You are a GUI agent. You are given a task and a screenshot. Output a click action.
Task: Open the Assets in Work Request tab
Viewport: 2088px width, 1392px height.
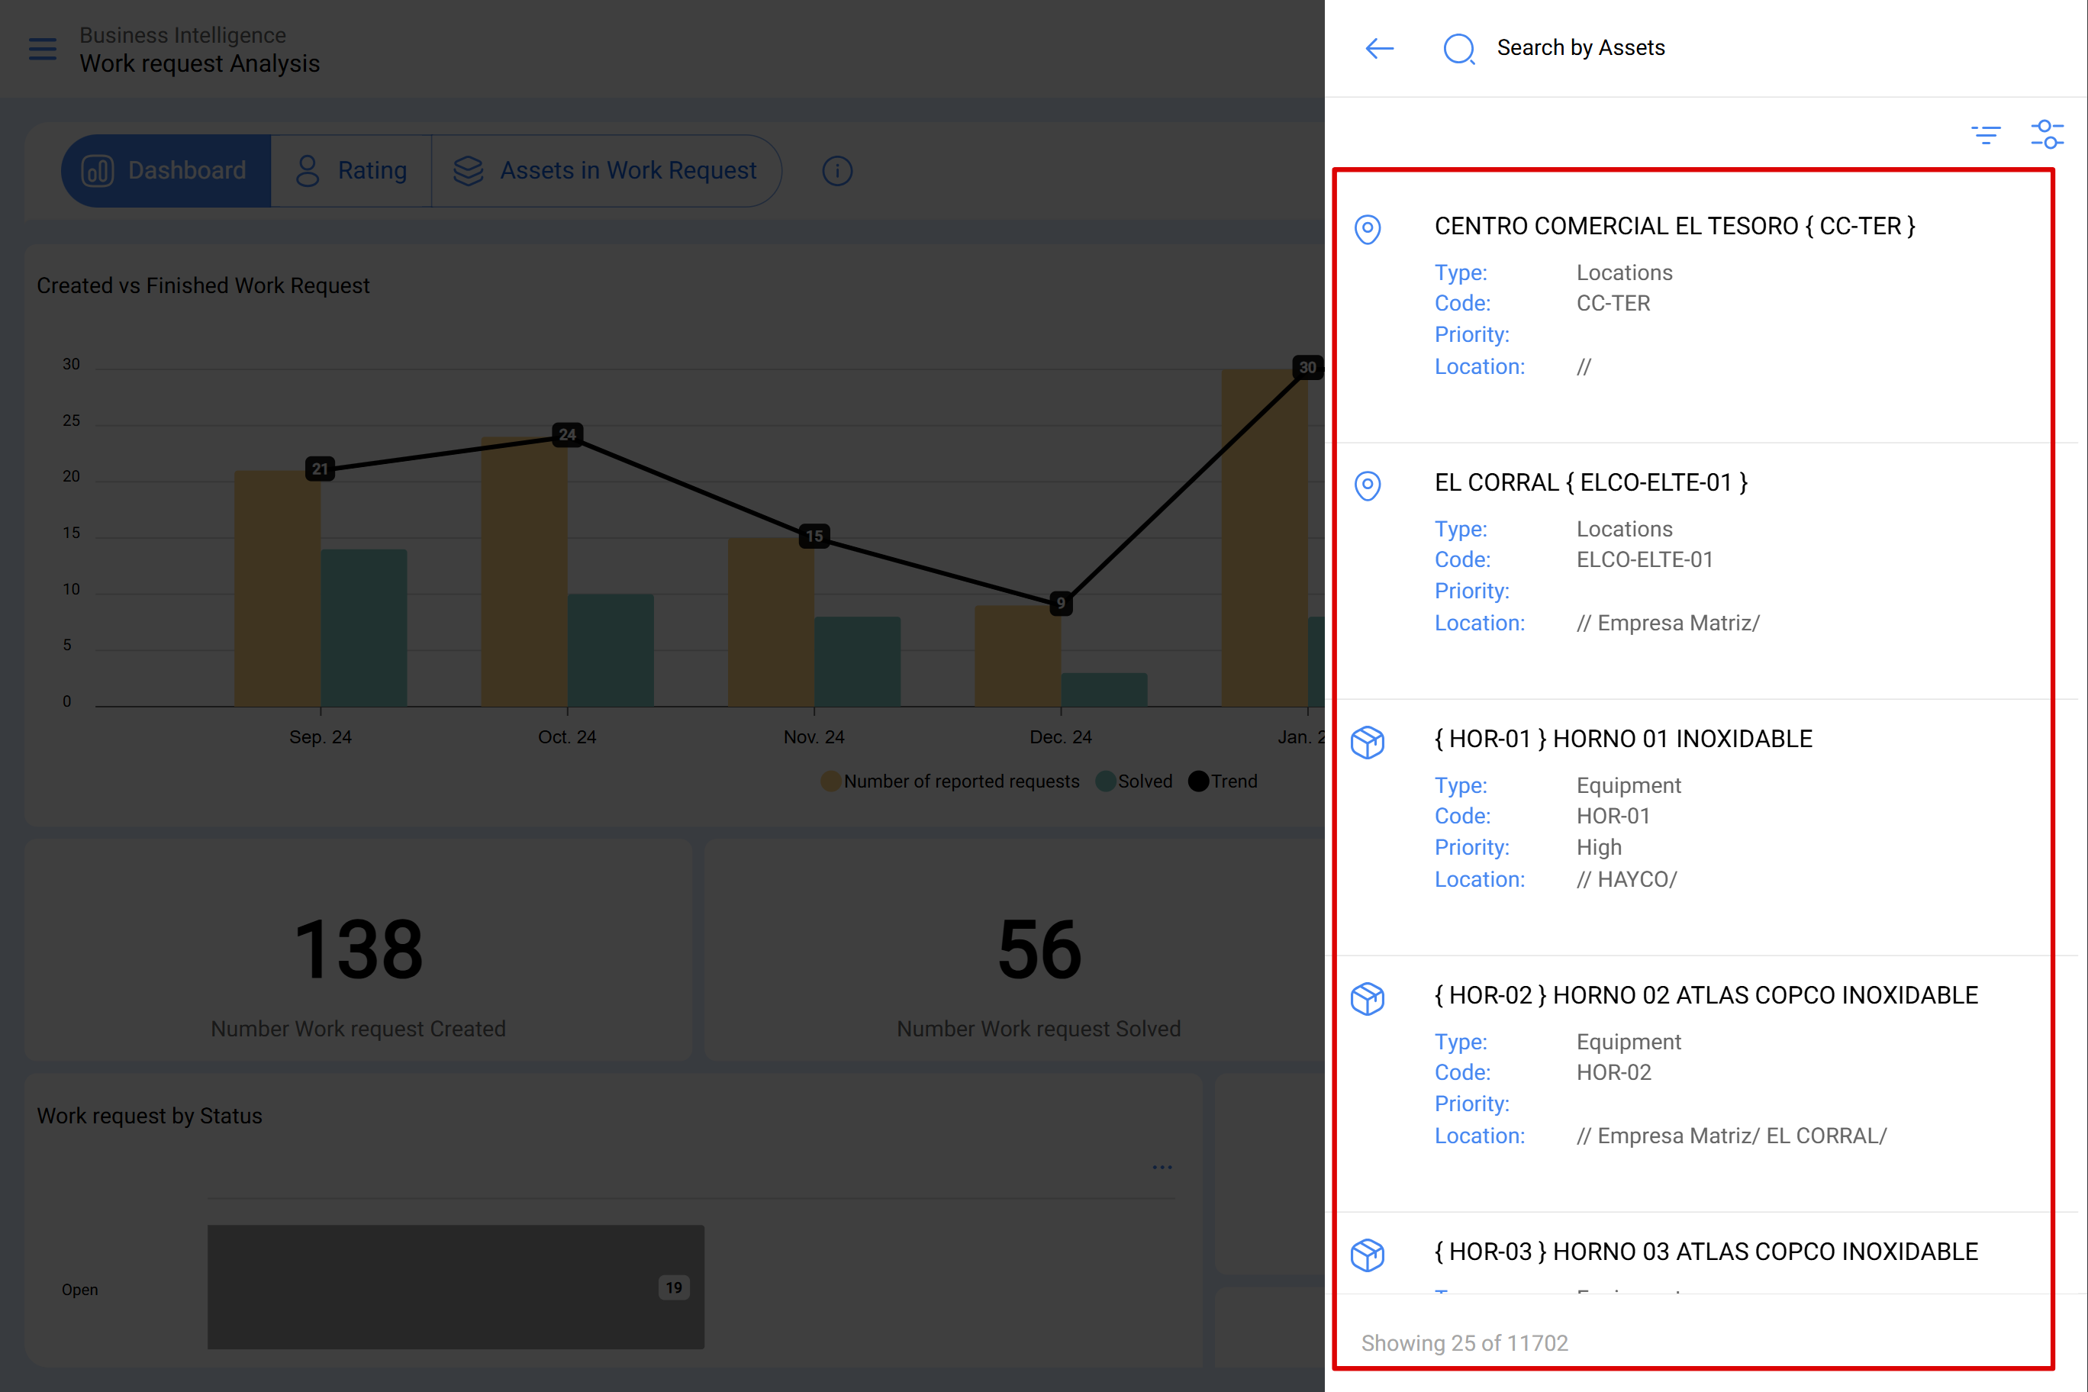[607, 170]
